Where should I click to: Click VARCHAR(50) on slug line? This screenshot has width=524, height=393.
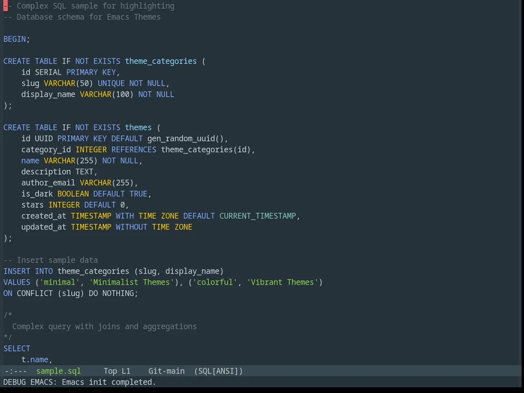[x=68, y=83]
